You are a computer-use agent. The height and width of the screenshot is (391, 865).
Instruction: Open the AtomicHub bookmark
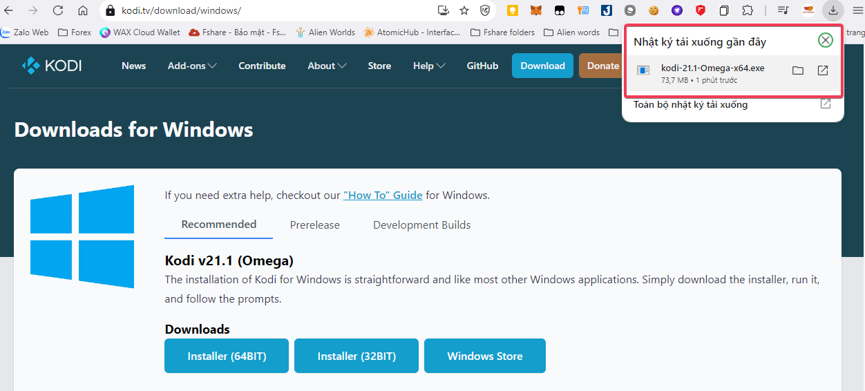coord(413,32)
